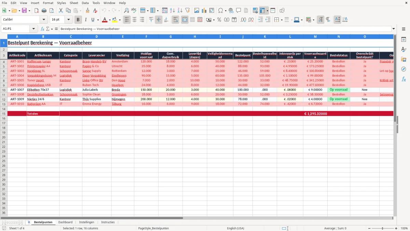Image resolution: width=410 pixels, height=231 pixels.
Task: Insert a chart via toolbar icon
Action: pos(204,11)
